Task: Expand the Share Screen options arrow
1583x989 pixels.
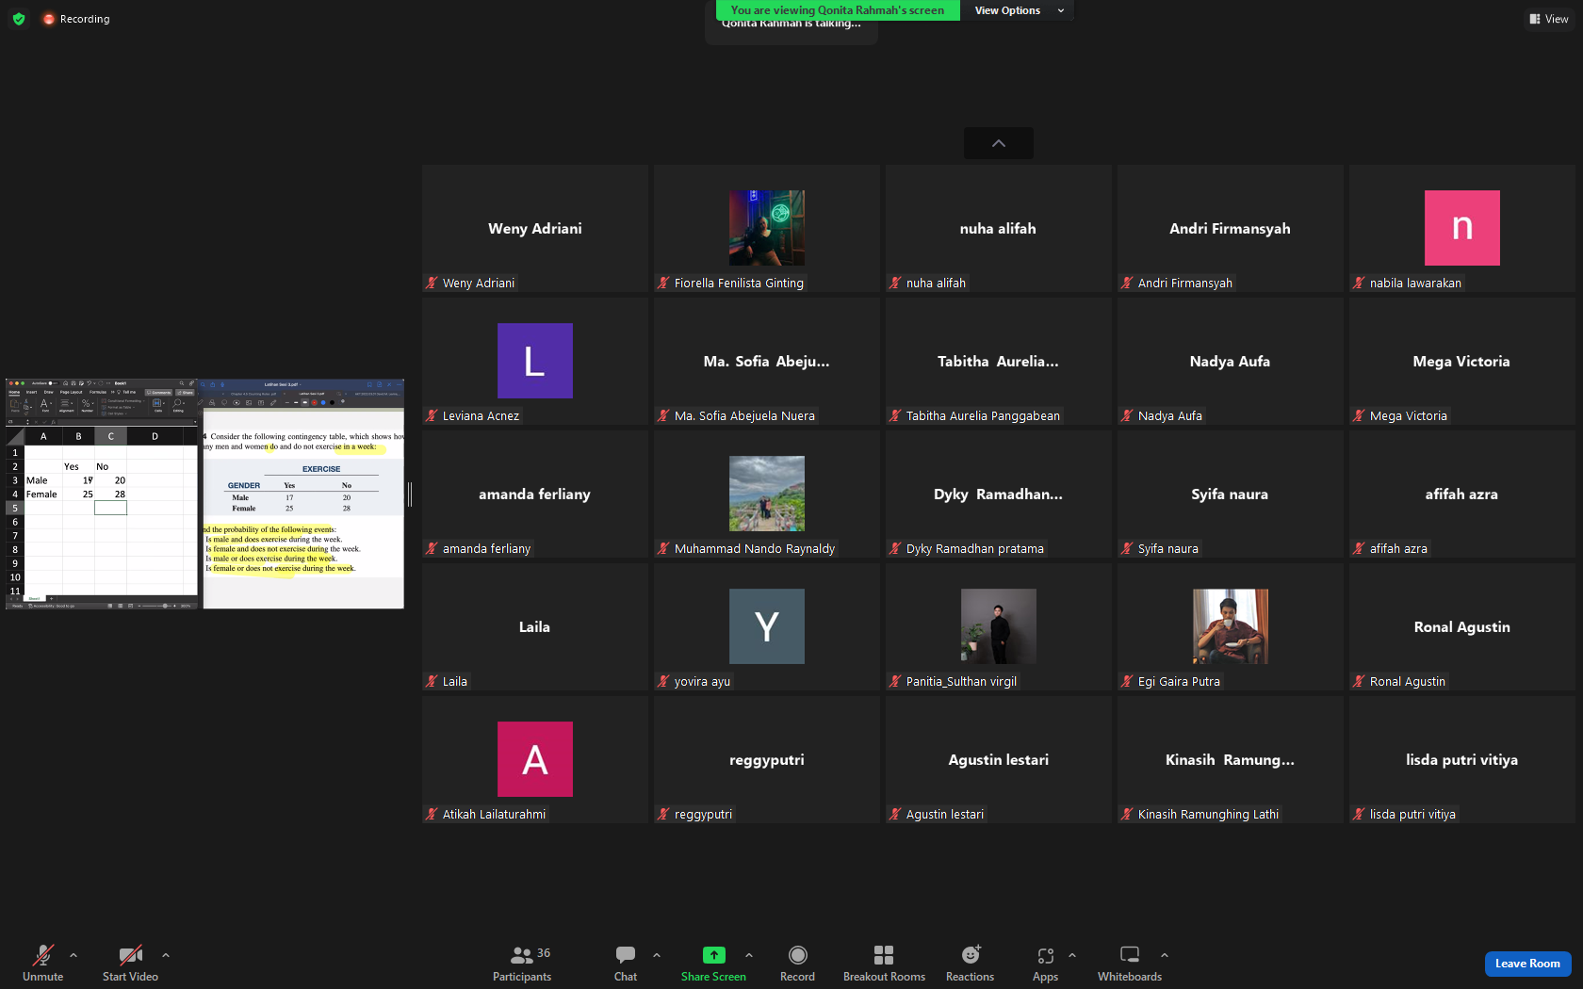Action: coord(749,955)
